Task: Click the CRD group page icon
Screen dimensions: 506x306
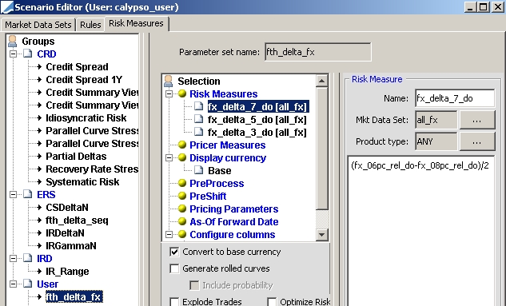Action: 28,54
